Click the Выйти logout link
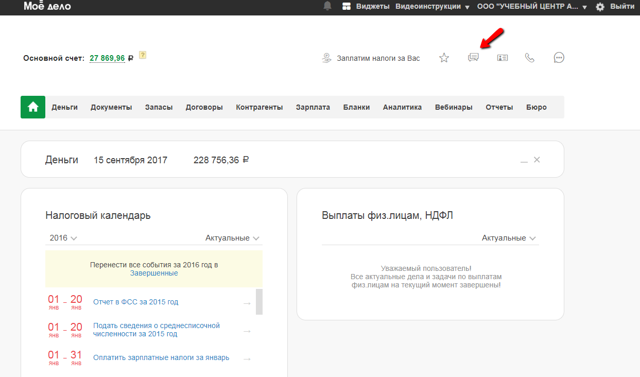Image resolution: width=640 pixels, height=377 pixels. coord(622,7)
